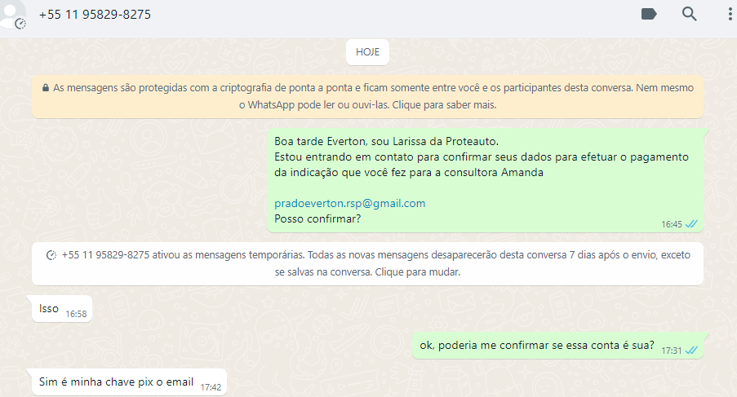Click the 17:42 timestamp of last message

point(211,387)
